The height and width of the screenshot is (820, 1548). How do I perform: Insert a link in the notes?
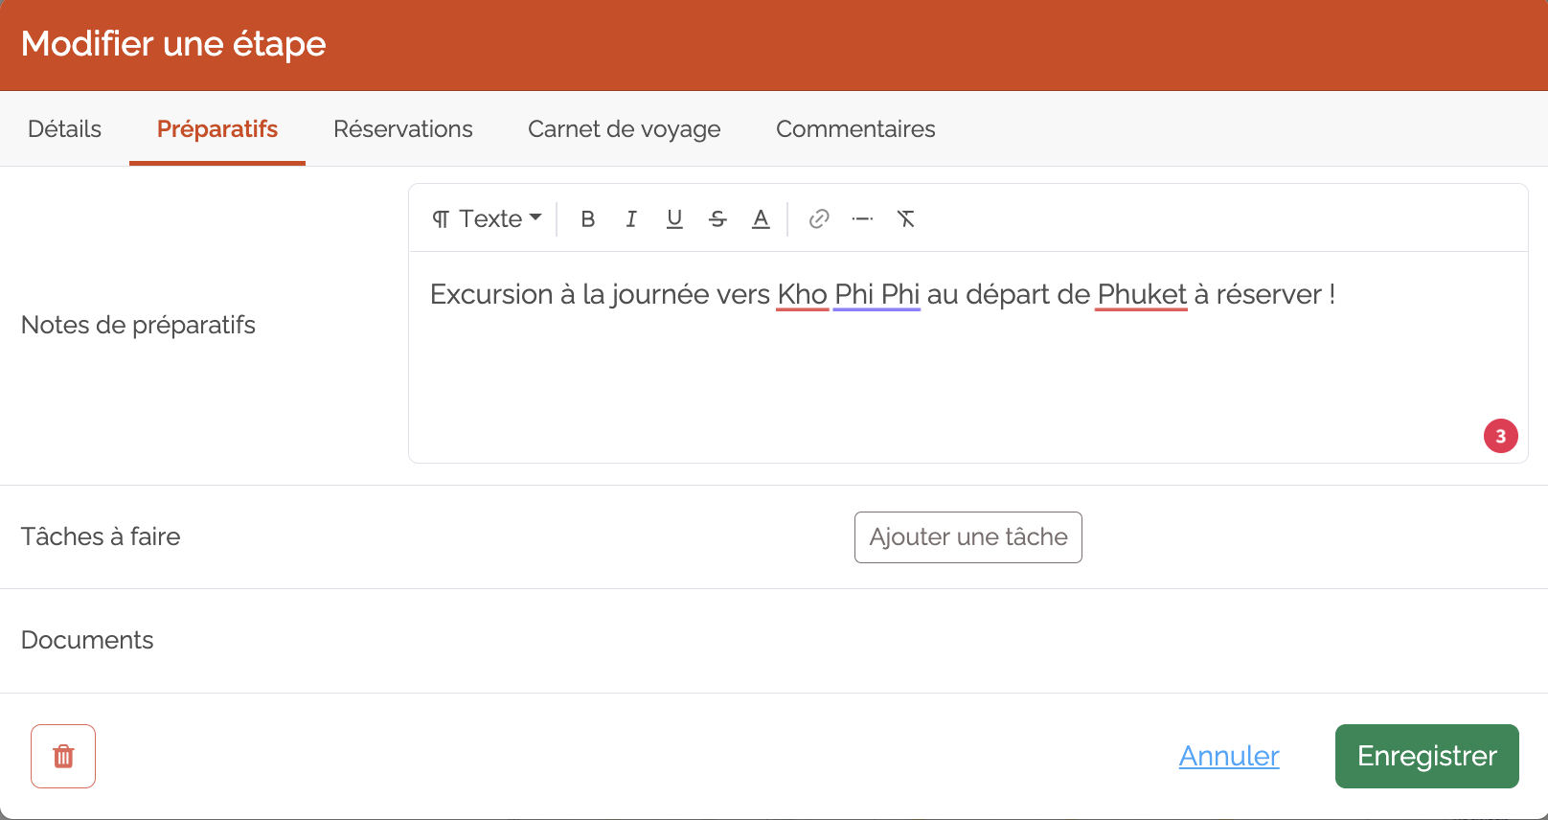819,219
